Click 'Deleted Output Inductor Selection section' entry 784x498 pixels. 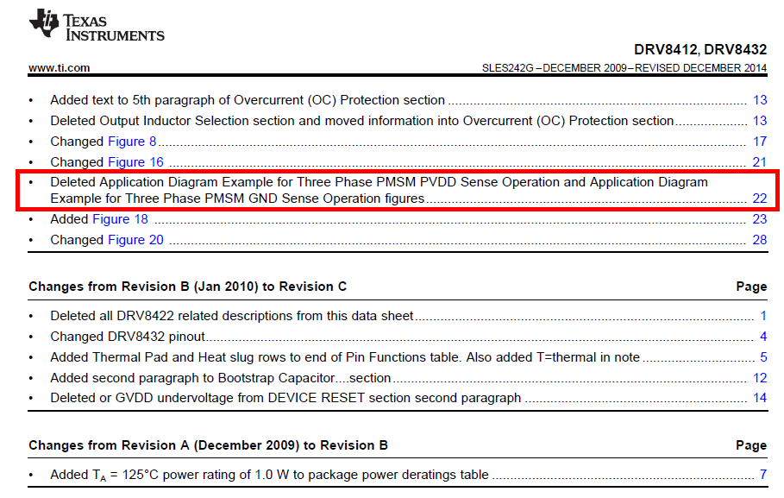coord(362,121)
